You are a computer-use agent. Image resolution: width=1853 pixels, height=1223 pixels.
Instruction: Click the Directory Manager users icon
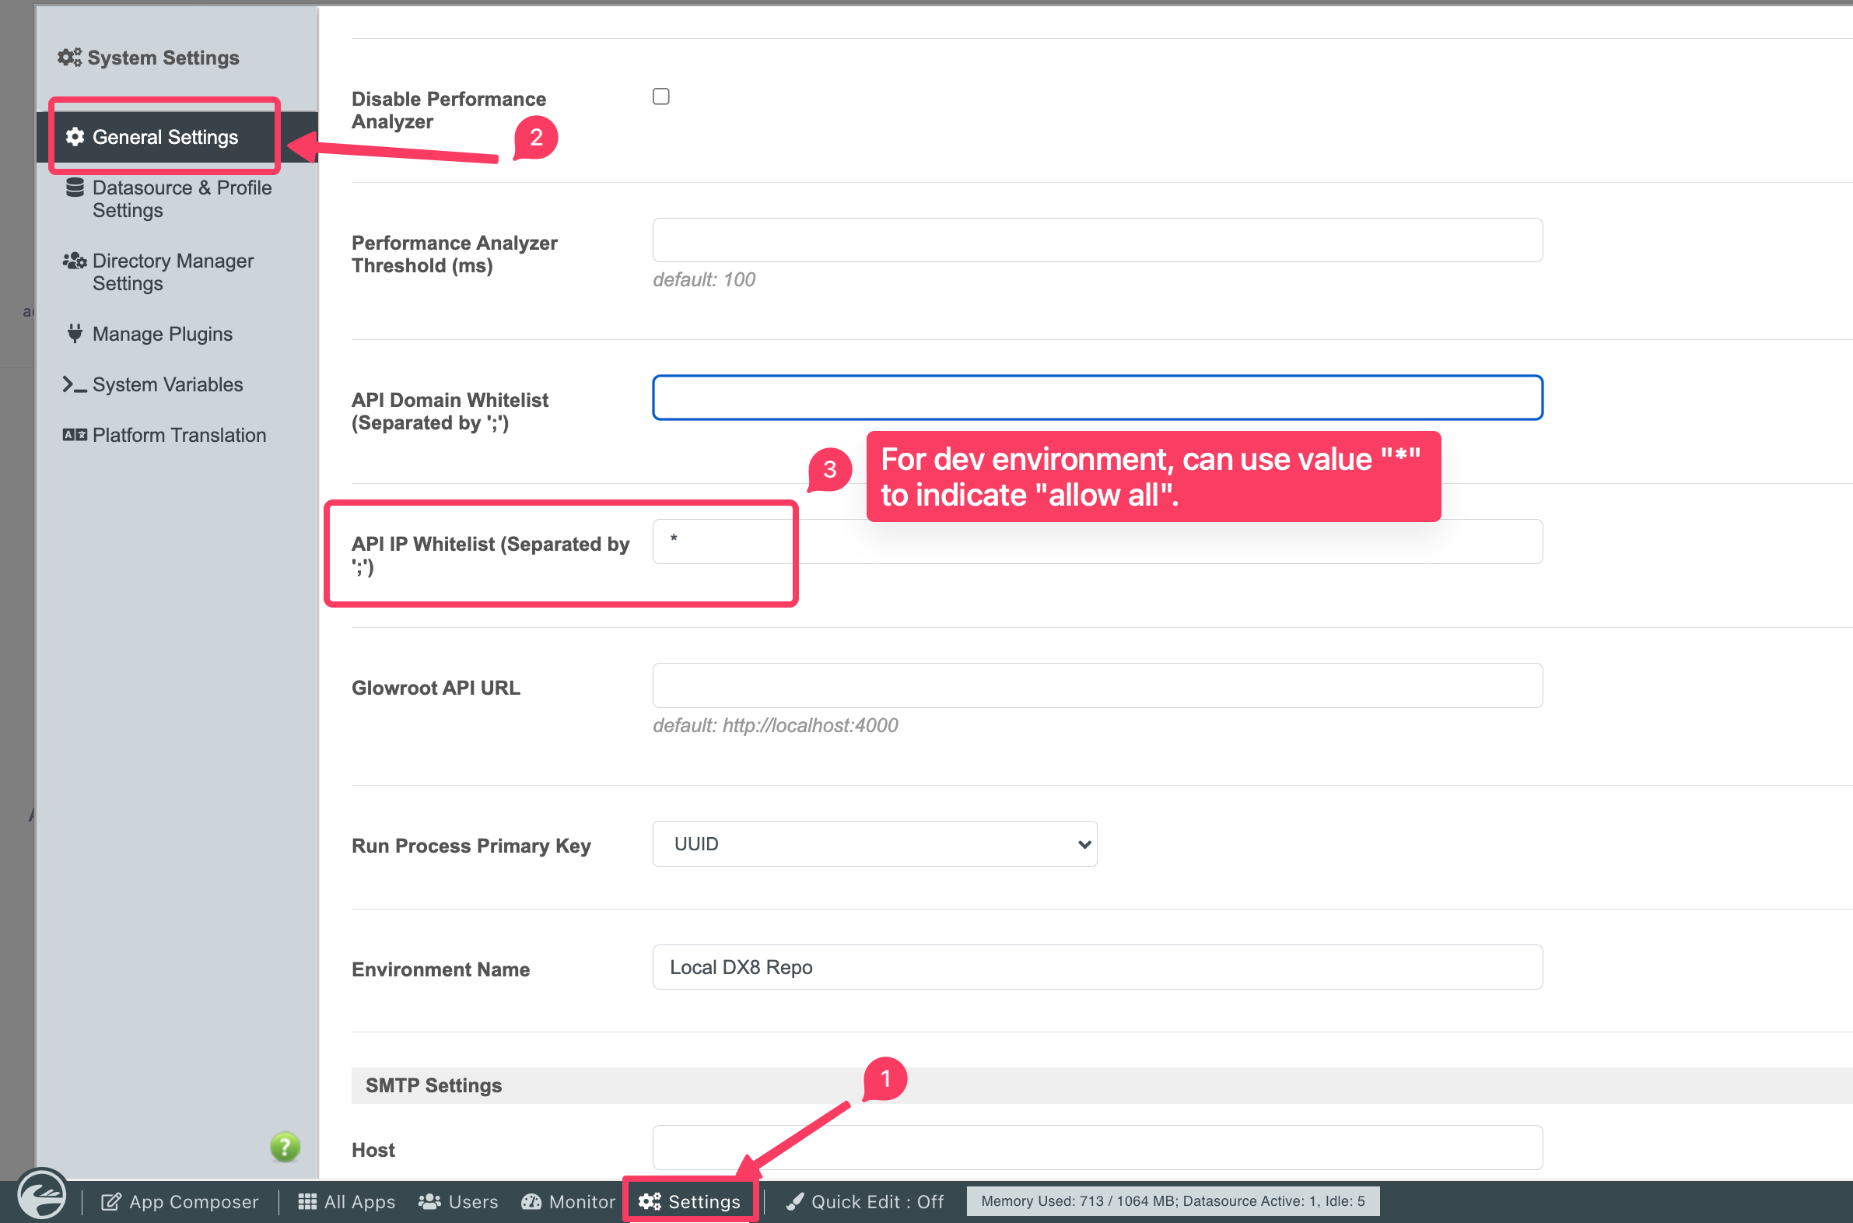[x=75, y=261]
